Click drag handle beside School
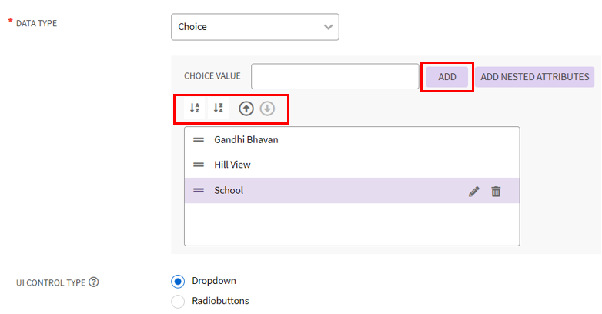 tap(199, 190)
